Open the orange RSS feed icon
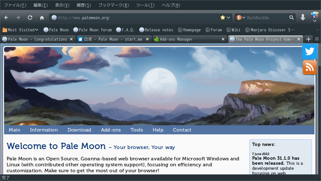This screenshot has width=321, height=181. pos(309,67)
